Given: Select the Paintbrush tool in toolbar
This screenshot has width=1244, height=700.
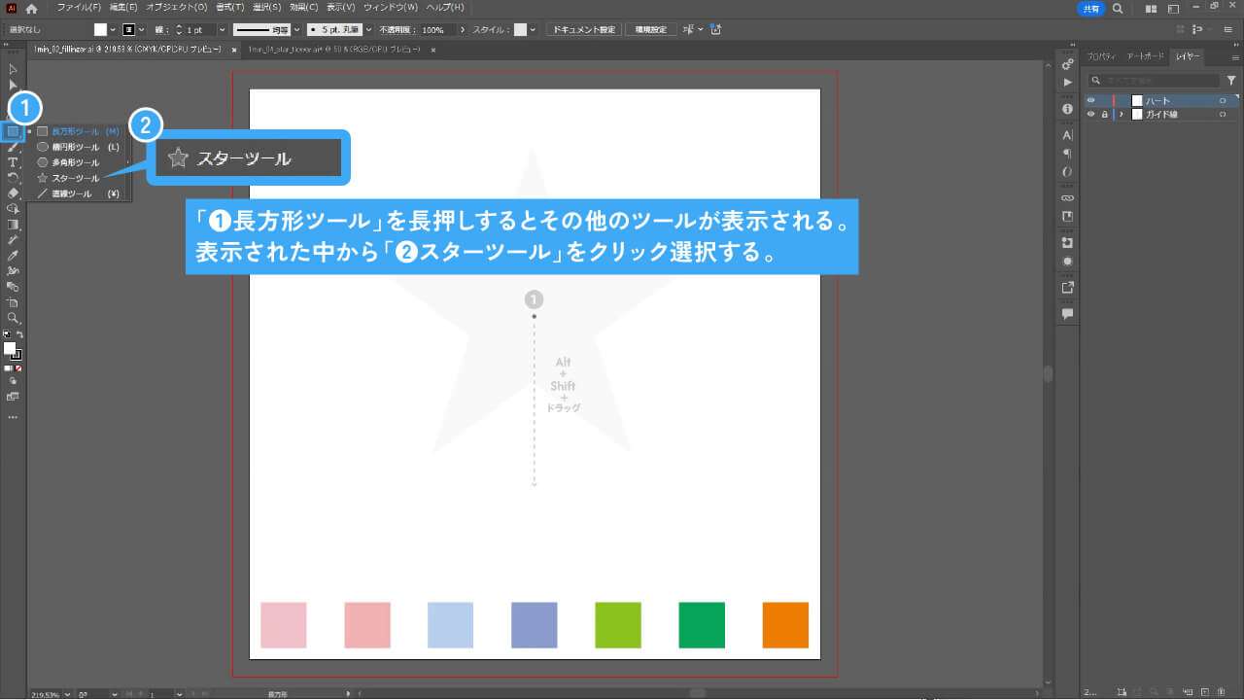Looking at the screenshot, I should (x=13, y=147).
